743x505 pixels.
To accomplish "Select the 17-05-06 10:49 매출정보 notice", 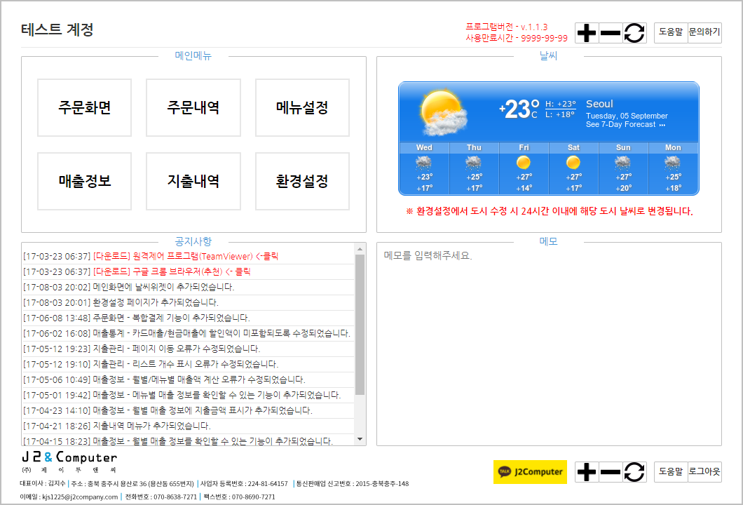I will (x=189, y=380).
